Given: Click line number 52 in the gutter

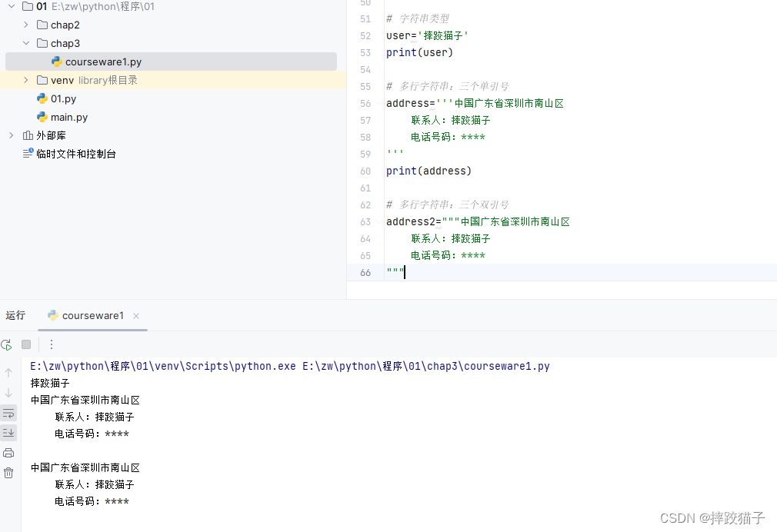Looking at the screenshot, I should coord(365,35).
